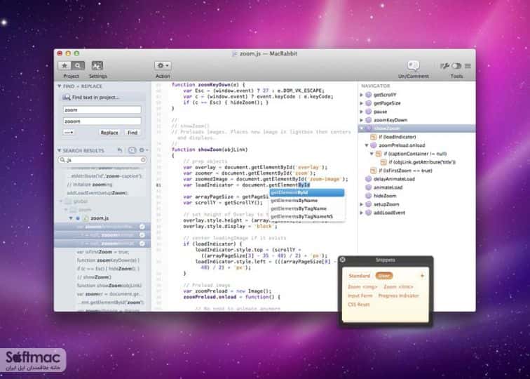Click the Replace button
This screenshot has width=530, height=379.
pyautogui.click(x=109, y=133)
